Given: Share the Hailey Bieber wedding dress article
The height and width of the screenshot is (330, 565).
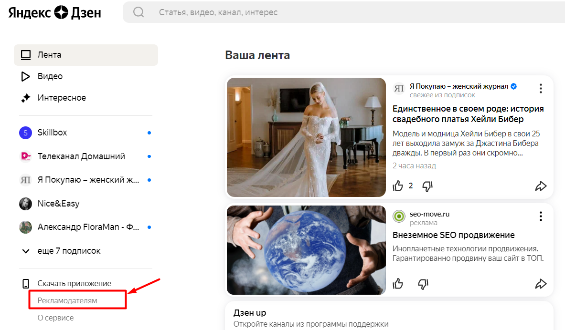Looking at the screenshot, I should click(x=541, y=186).
